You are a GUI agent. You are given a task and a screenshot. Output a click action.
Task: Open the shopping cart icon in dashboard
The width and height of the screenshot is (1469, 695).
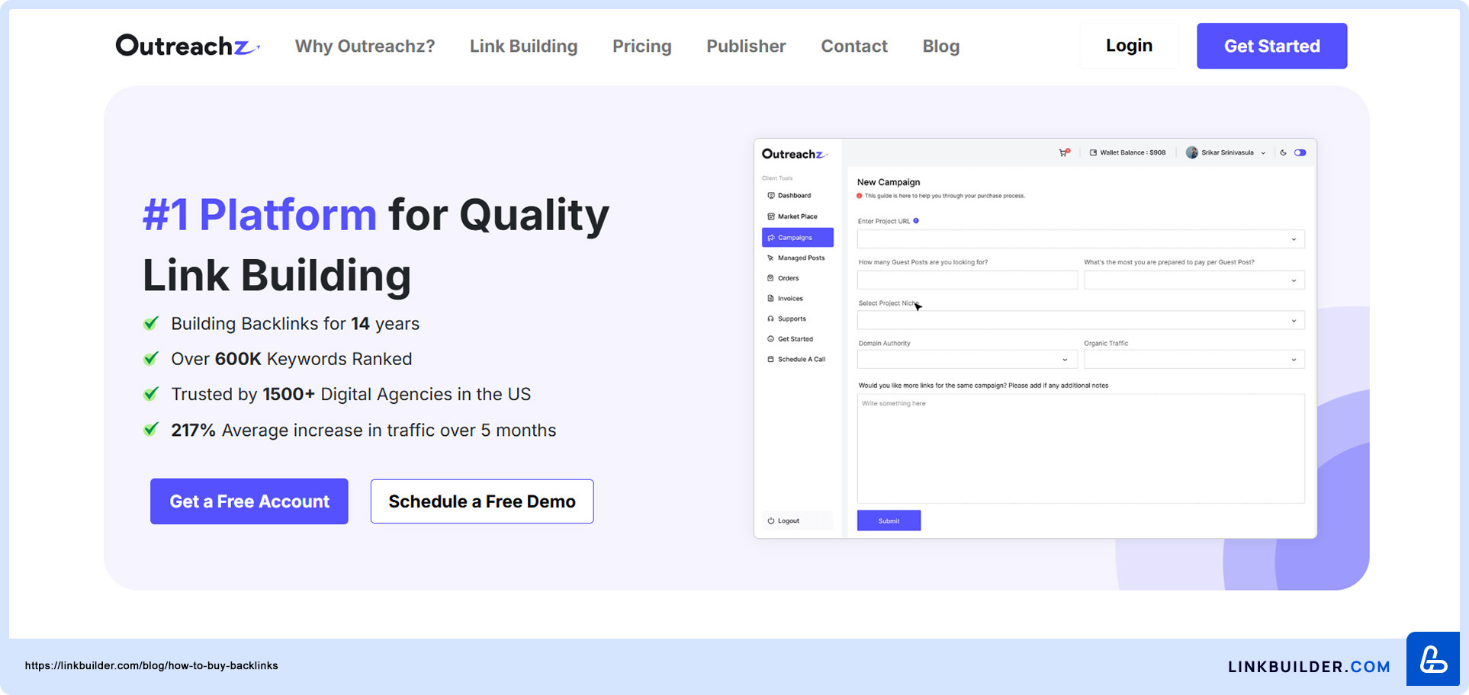pyautogui.click(x=1064, y=152)
